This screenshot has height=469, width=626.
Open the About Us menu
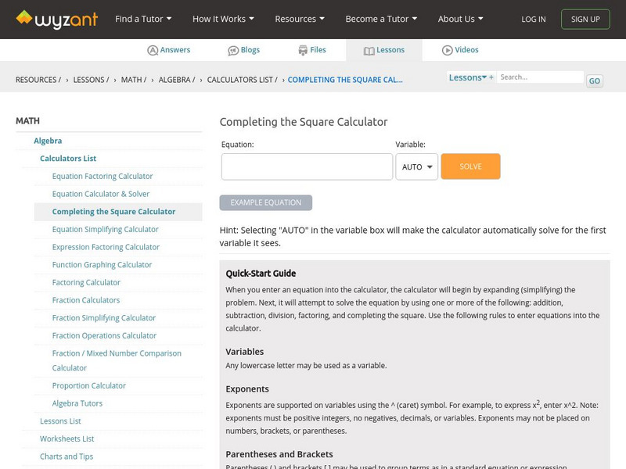(460, 19)
